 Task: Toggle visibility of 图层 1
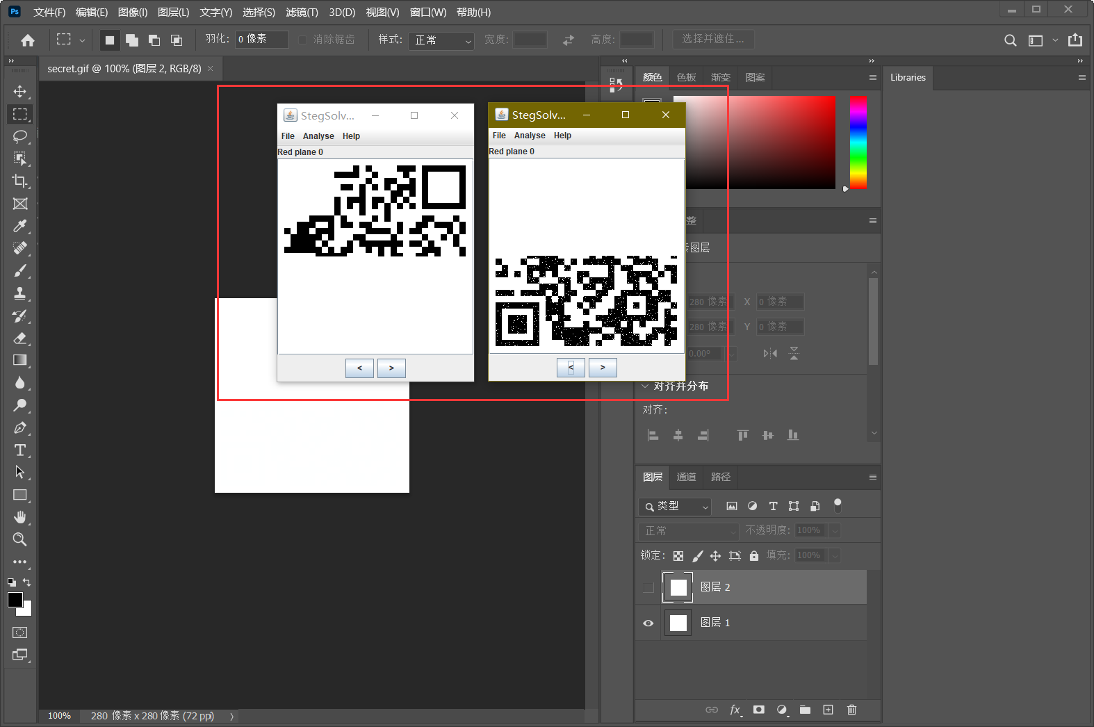coord(648,623)
